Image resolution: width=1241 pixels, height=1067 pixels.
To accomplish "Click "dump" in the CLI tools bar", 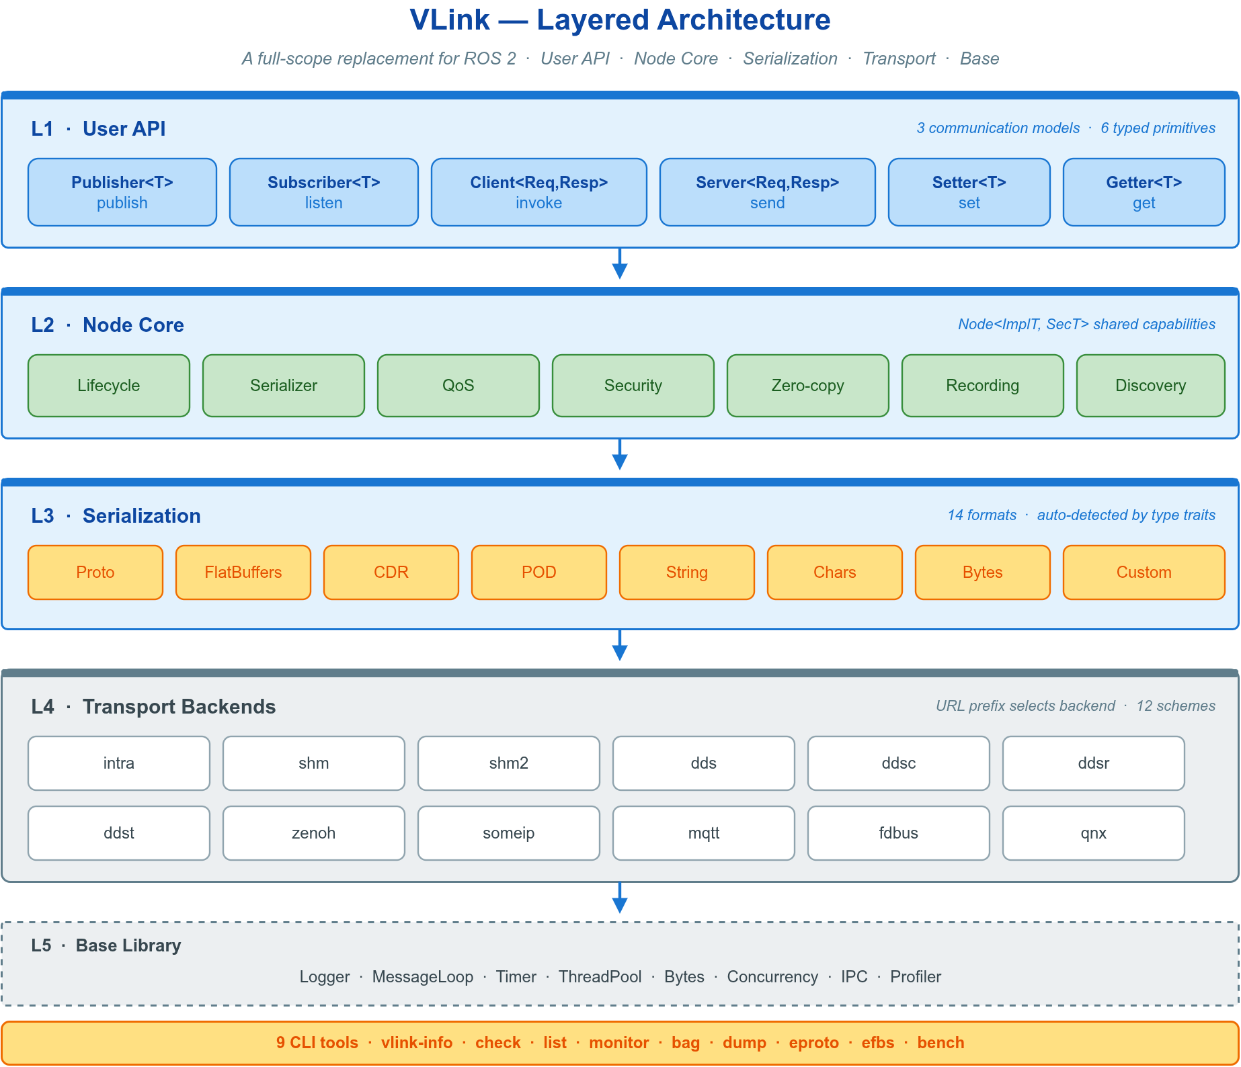I will [x=745, y=1043].
